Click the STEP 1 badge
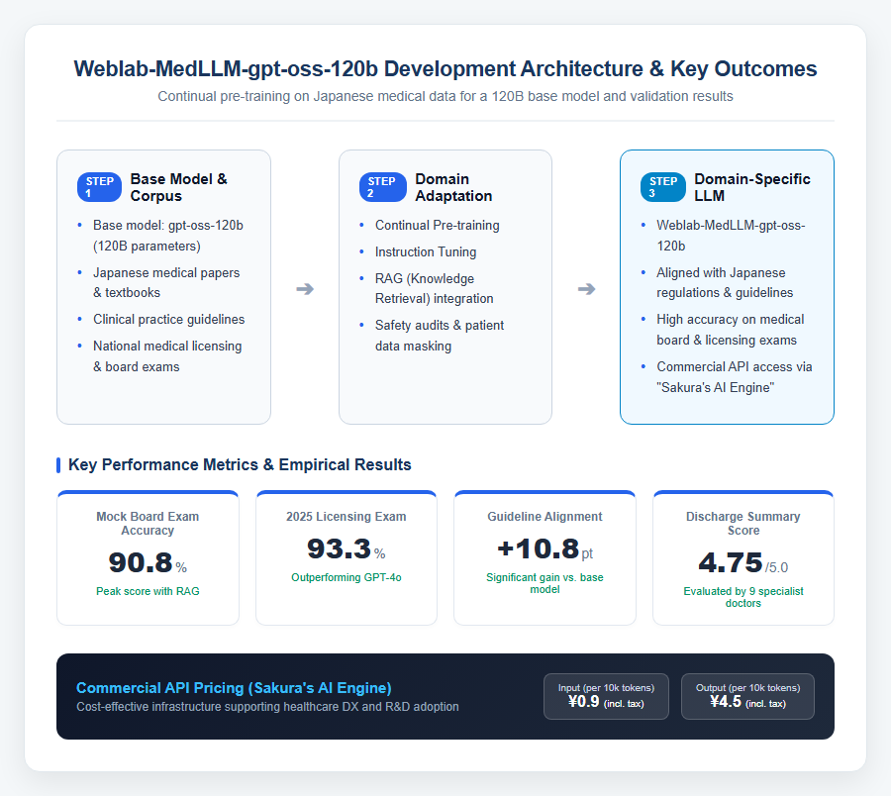The image size is (891, 796). click(x=99, y=187)
